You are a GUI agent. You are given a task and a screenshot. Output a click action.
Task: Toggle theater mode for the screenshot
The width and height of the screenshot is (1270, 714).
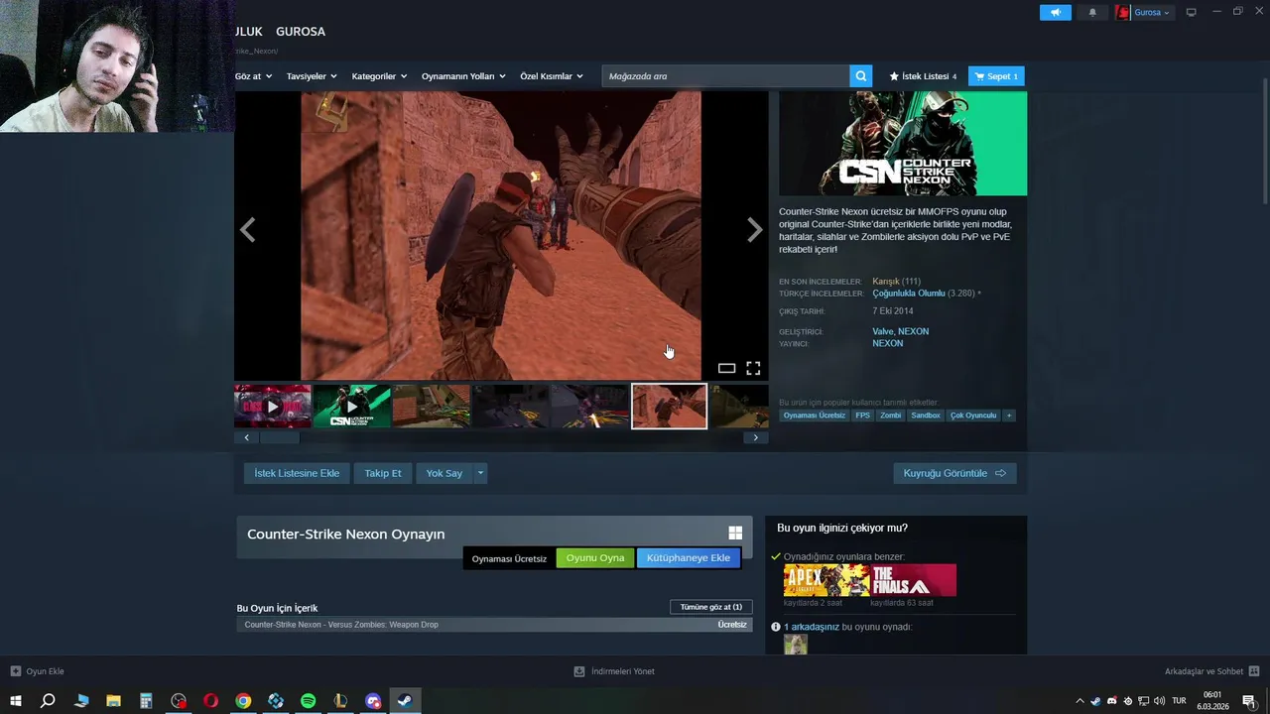click(726, 368)
